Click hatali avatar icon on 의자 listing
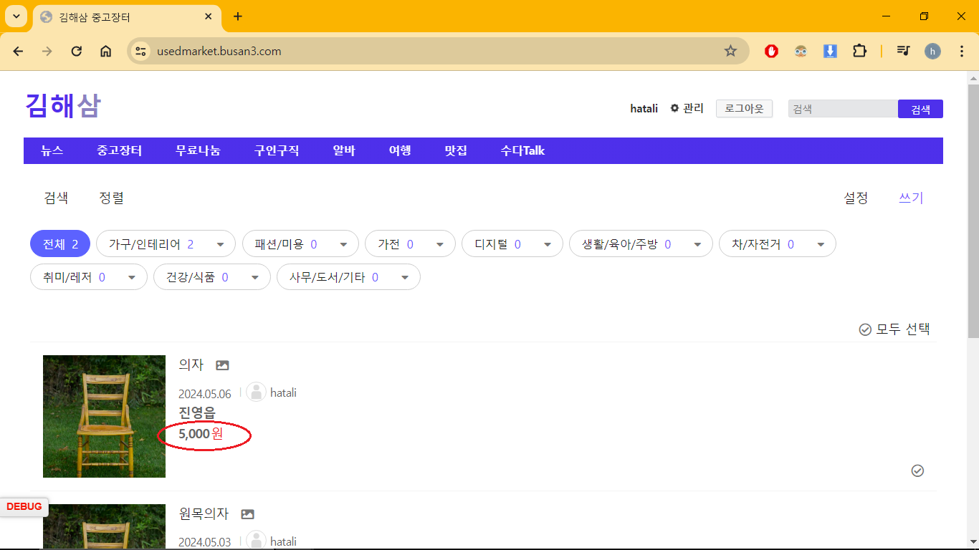Image resolution: width=979 pixels, height=550 pixels. pos(256,392)
